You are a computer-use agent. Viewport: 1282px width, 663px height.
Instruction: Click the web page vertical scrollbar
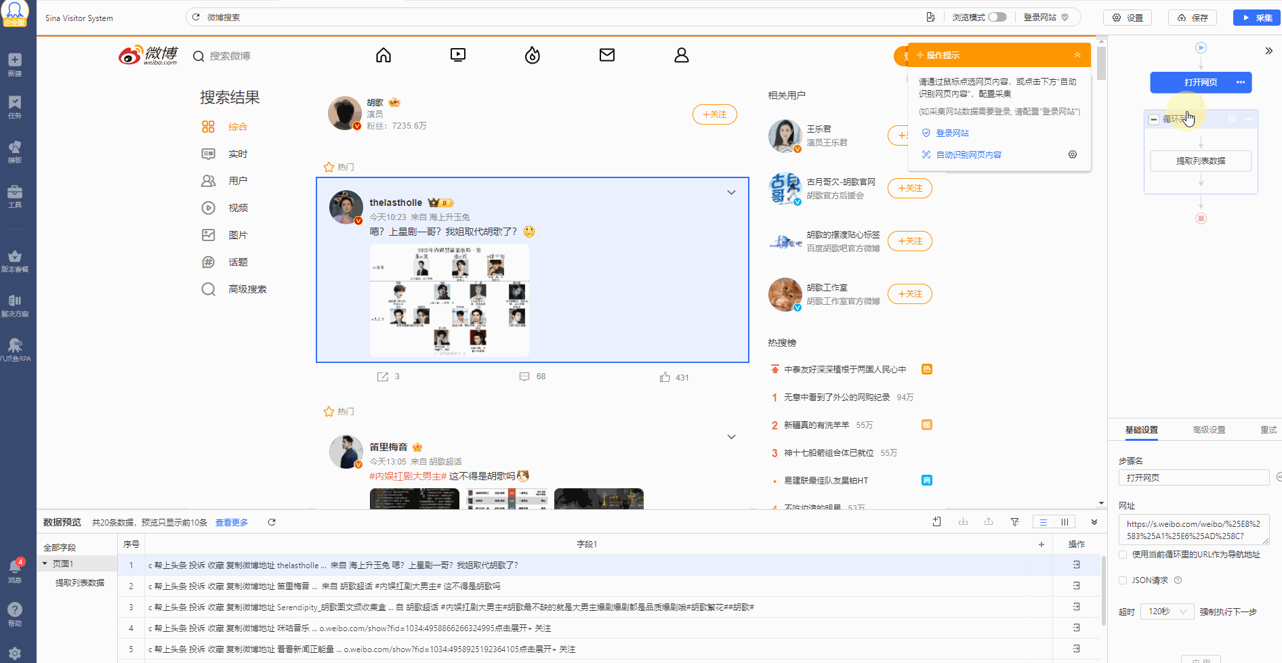coord(1101,63)
